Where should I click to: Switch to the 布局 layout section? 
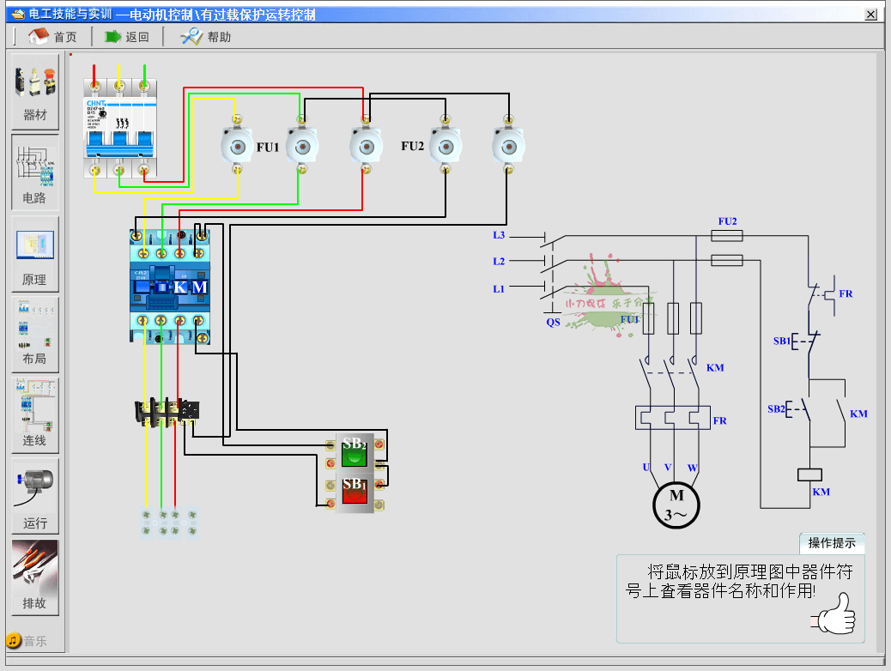click(x=35, y=335)
